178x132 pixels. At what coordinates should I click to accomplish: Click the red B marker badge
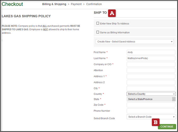click(x=156, y=122)
